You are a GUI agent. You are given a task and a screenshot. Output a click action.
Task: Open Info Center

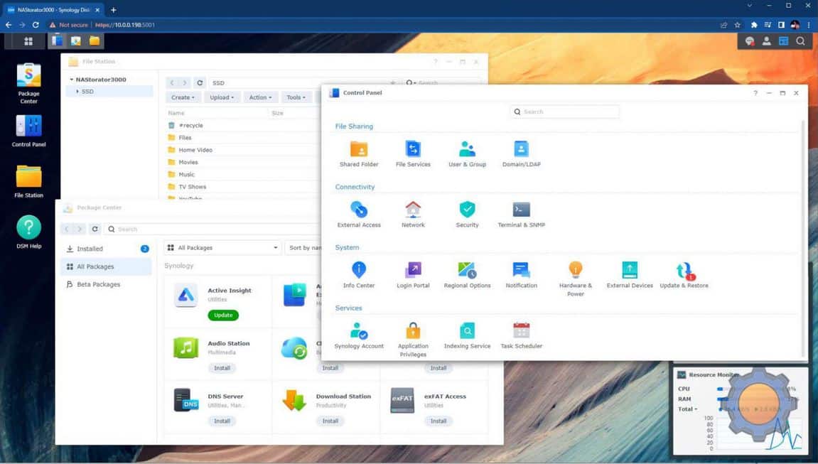[359, 275]
